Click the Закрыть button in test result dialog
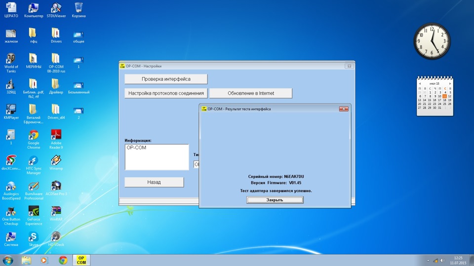474x266 pixels. (x=275, y=199)
